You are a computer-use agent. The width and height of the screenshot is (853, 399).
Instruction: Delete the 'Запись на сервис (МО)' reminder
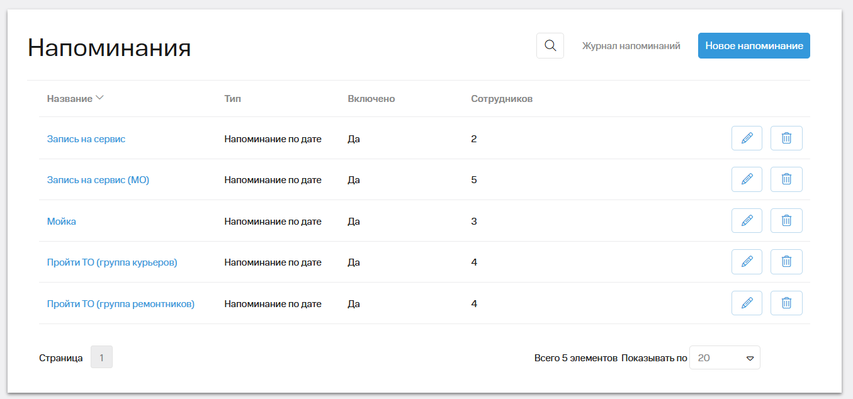[786, 179]
